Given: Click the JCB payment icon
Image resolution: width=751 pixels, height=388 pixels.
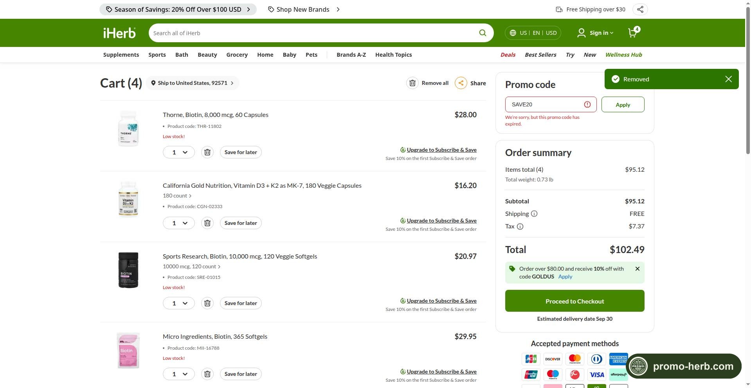Looking at the screenshot, I should coord(531,359).
